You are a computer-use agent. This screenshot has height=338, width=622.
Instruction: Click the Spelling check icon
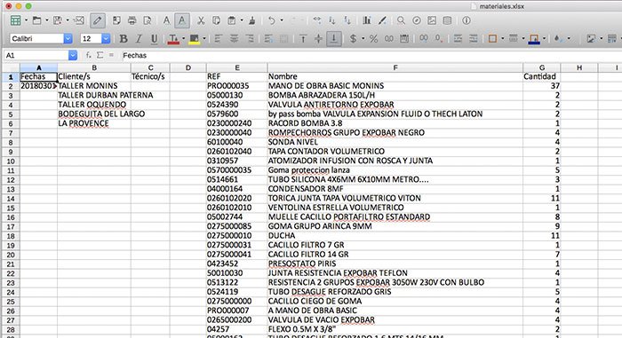tap(167, 20)
